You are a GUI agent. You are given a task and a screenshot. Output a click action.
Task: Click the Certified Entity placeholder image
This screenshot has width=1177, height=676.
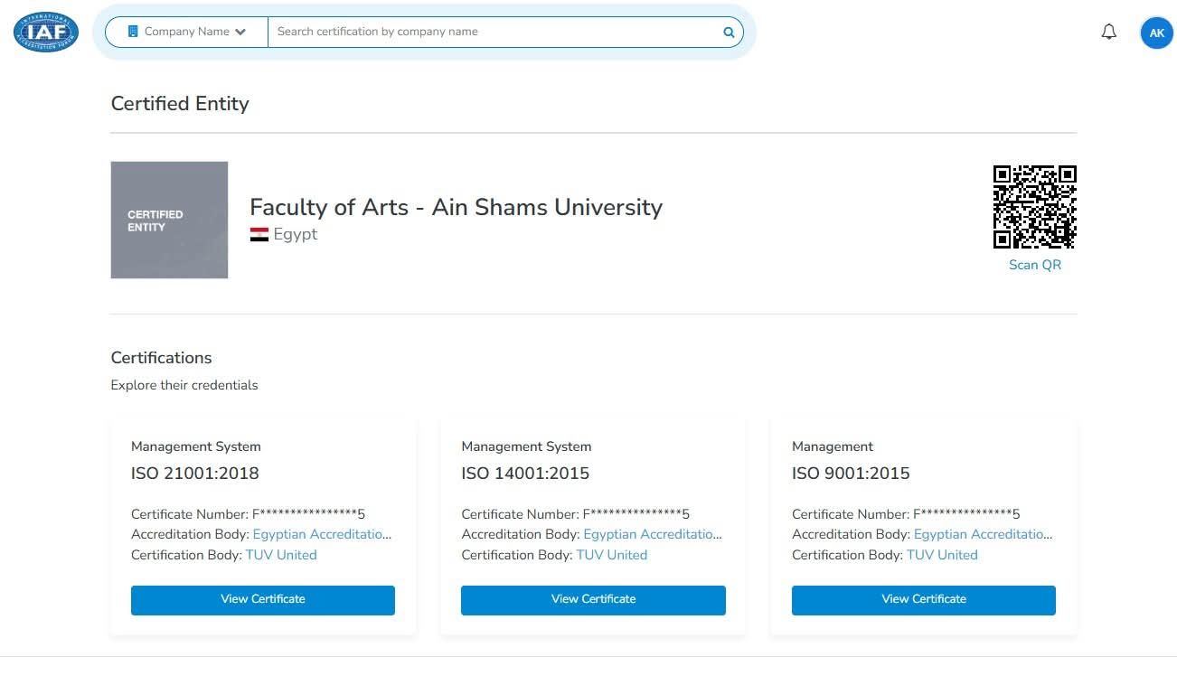[x=169, y=220]
